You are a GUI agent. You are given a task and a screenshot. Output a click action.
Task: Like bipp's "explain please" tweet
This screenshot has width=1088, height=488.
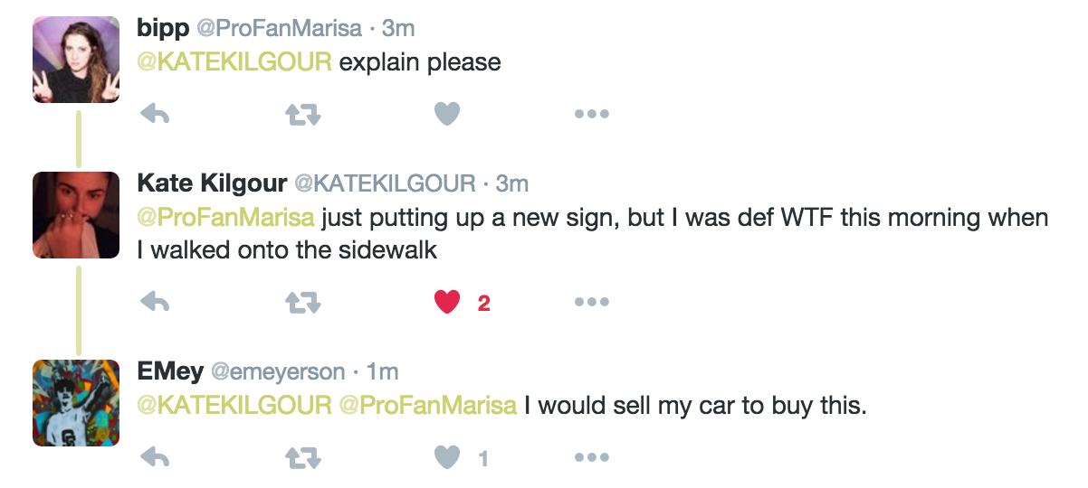coord(447,114)
